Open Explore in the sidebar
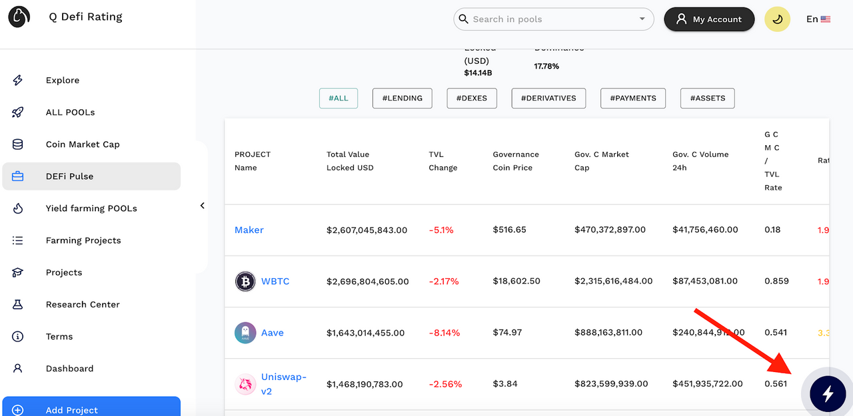Image resolution: width=853 pixels, height=416 pixels. [x=91, y=81]
